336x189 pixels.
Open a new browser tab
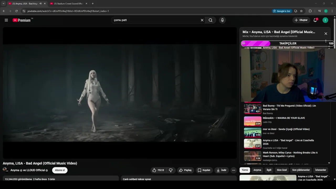point(93,3)
